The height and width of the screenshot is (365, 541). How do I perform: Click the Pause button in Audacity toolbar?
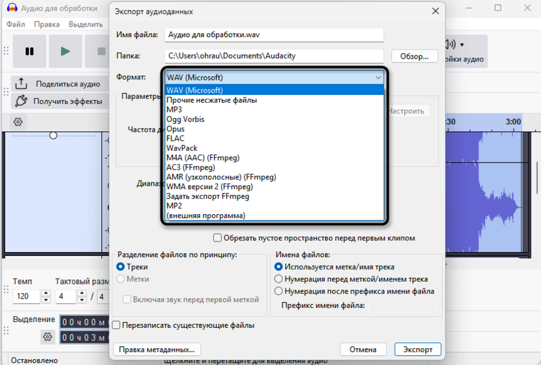pos(29,51)
